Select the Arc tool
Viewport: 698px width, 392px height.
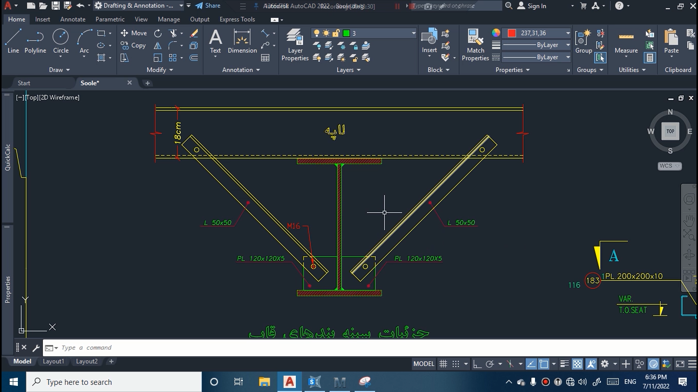(84, 41)
